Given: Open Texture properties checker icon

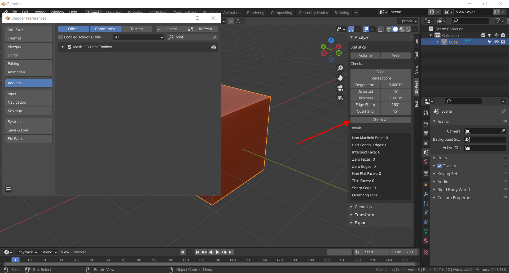Looking at the screenshot, I should coord(426,252).
